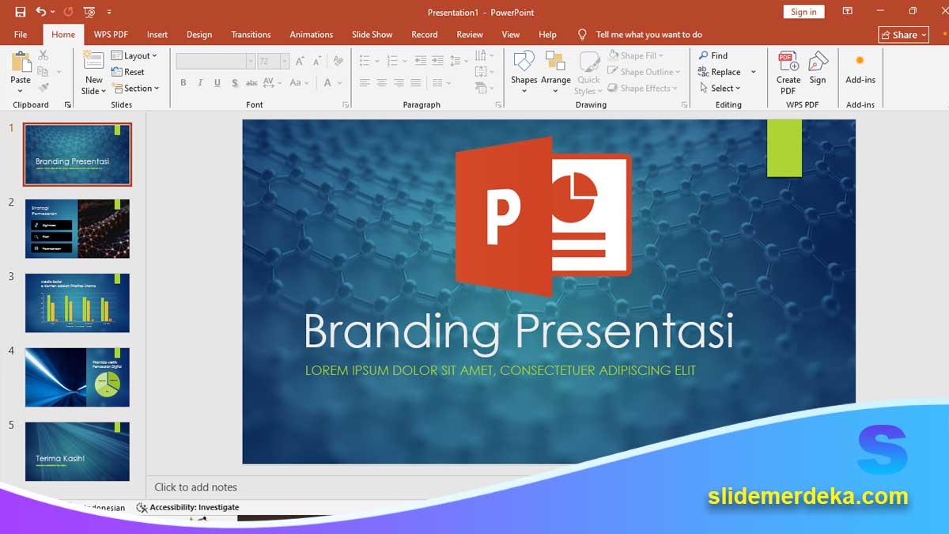
Task: Open WPS PDF Sign tool
Action: point(818,69)
